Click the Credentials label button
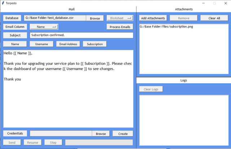 click(x=15, y=134)
